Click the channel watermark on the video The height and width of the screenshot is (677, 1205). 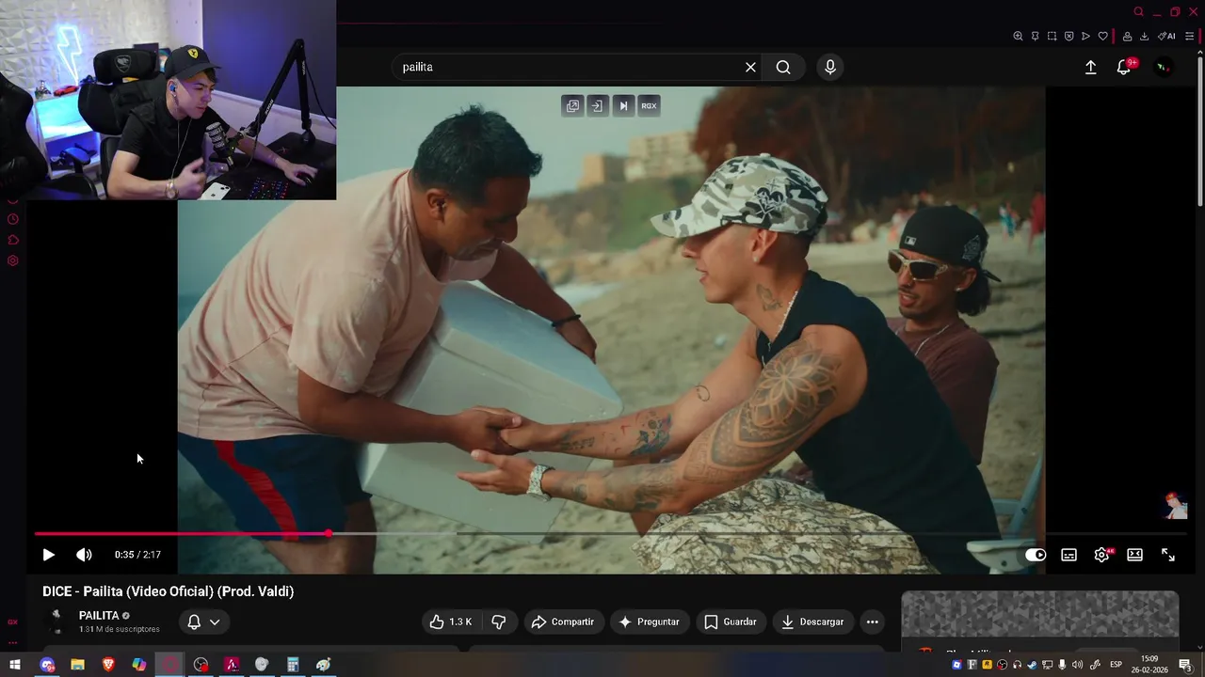[1175, 505]
